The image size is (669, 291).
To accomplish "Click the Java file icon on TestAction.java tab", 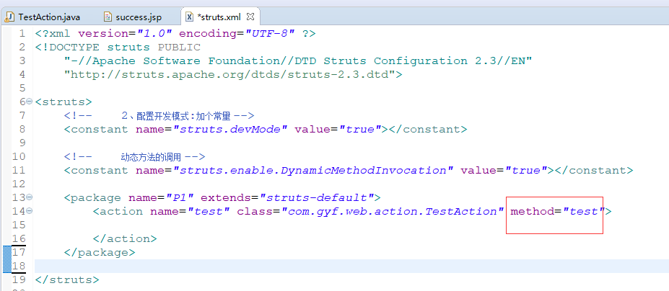I will [10, 17].
